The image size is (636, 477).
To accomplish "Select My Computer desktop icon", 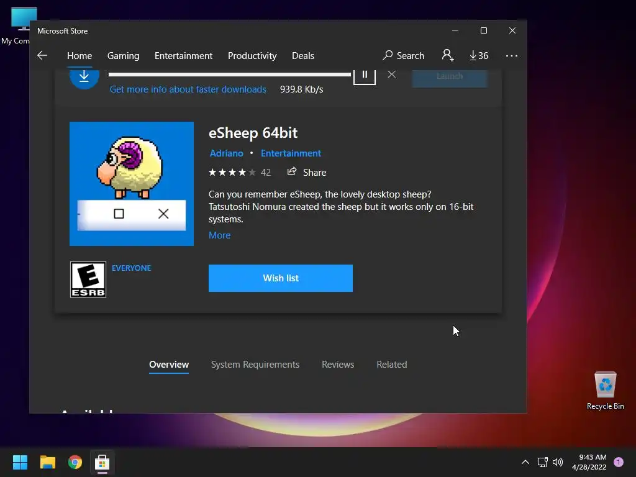I will pos(16,26).
